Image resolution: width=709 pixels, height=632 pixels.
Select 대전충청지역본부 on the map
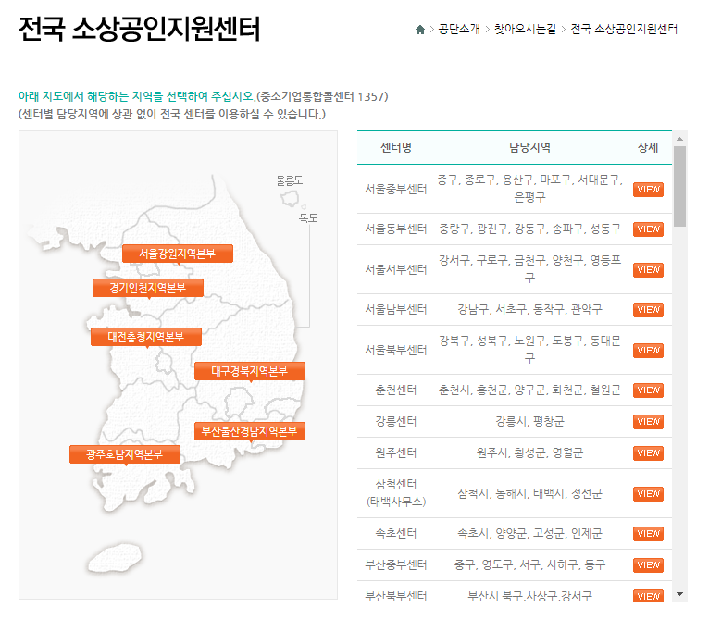[146, 337]
